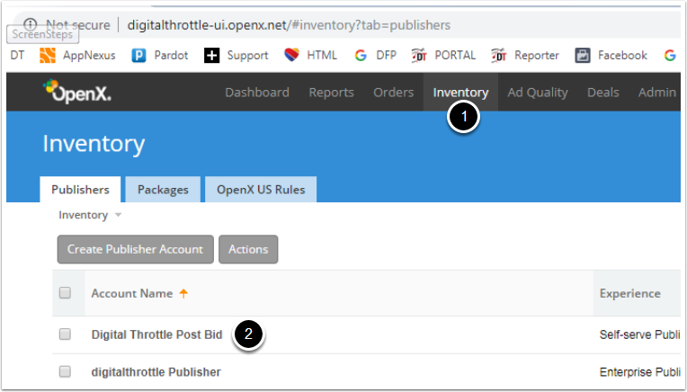Open the PORTAL bookmark icon
Image resolution: width=687 pixels, height=392 pixels.
tap(419, 56)
